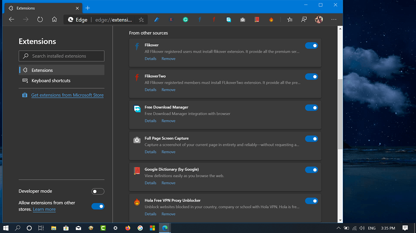Open Keyboard shortcuts in sidebar
Image resolution: width=416 pixels, height=233 pixels.
point(62,81)
